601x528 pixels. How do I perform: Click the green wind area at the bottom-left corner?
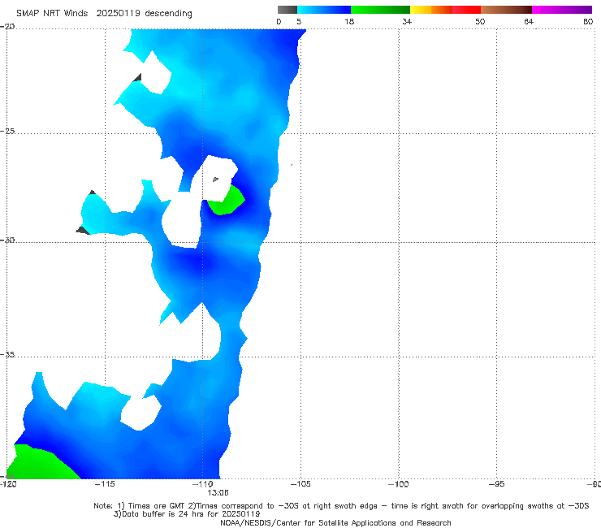click(38, 464)
